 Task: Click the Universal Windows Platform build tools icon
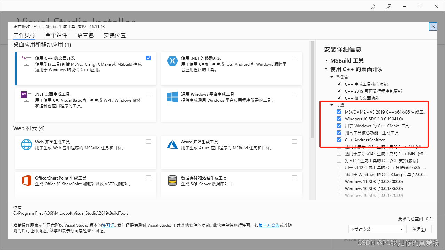click(x=172, y=97)
